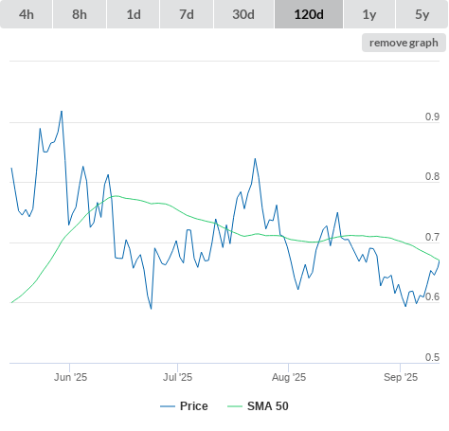This screenshot has height=431, width=449.
Task: Click the Jun '25 axis label
Action: (x=70, y=377)
